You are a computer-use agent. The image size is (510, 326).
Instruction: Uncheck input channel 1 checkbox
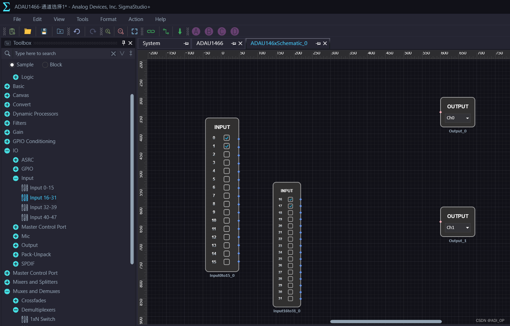[x=227, y=146]
